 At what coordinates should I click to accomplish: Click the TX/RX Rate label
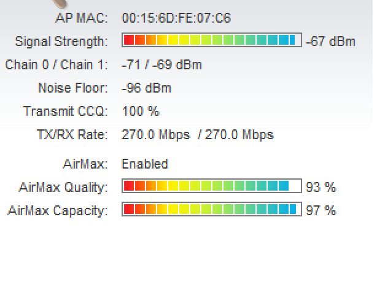pos(72,135)
